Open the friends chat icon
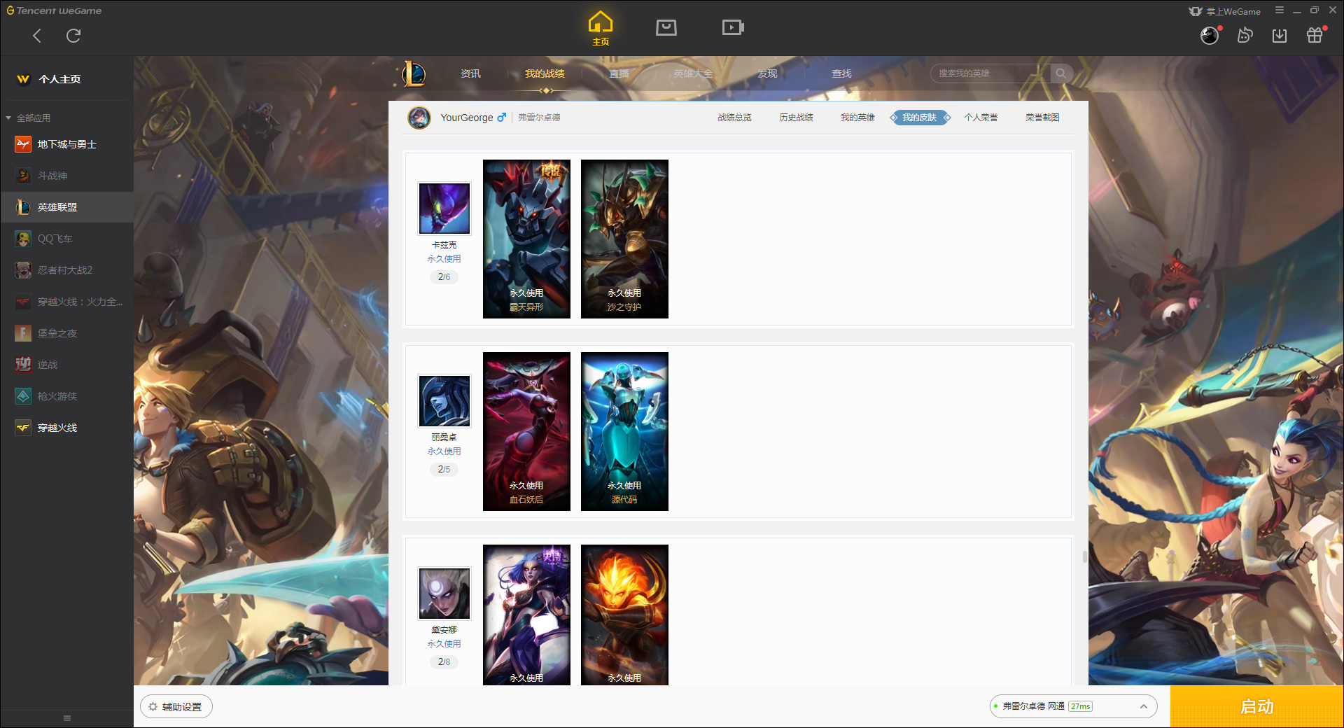1344x728 pixels. coord(1245,35)
